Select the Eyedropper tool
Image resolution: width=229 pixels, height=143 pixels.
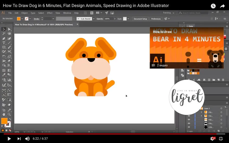tap(4, 75)
